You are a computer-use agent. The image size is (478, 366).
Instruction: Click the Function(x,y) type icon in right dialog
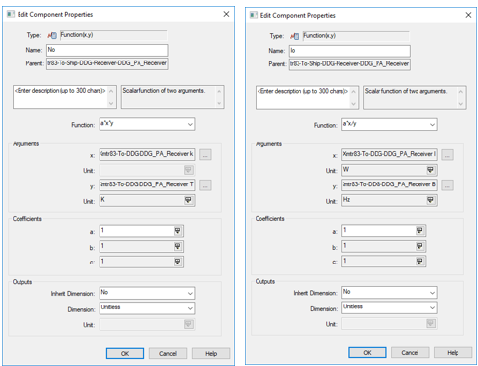tap(295, 36)
